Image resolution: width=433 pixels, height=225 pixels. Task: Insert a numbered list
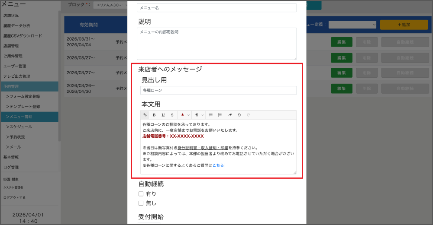[220, 115]
